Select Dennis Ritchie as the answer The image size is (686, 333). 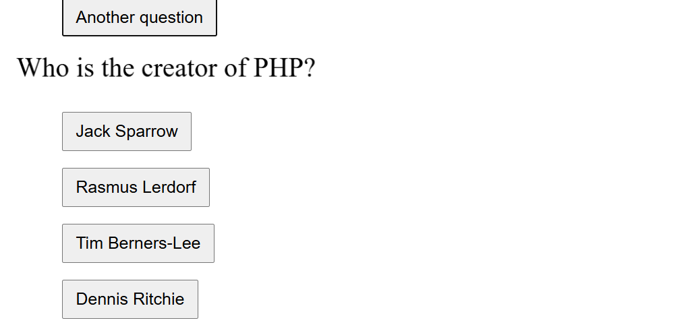tap(130, 299)
